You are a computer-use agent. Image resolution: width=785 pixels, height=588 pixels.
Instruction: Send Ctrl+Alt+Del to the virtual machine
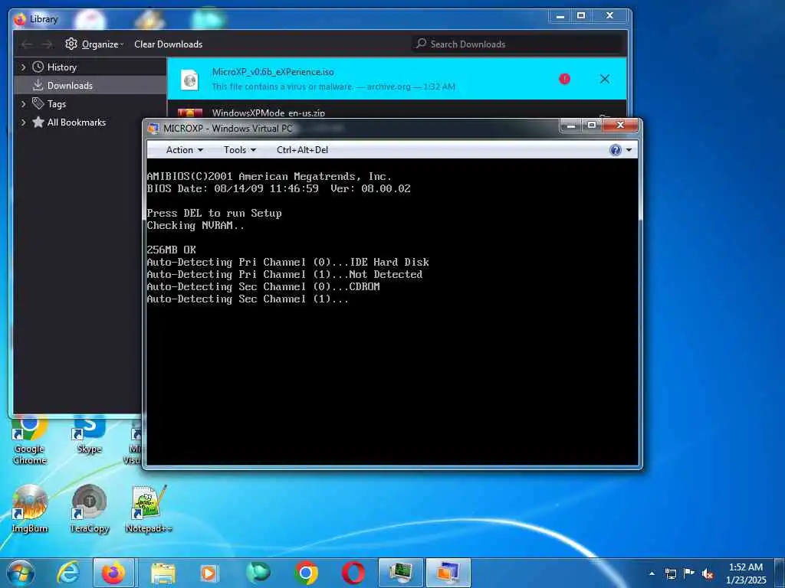click(x=302, y=150)
